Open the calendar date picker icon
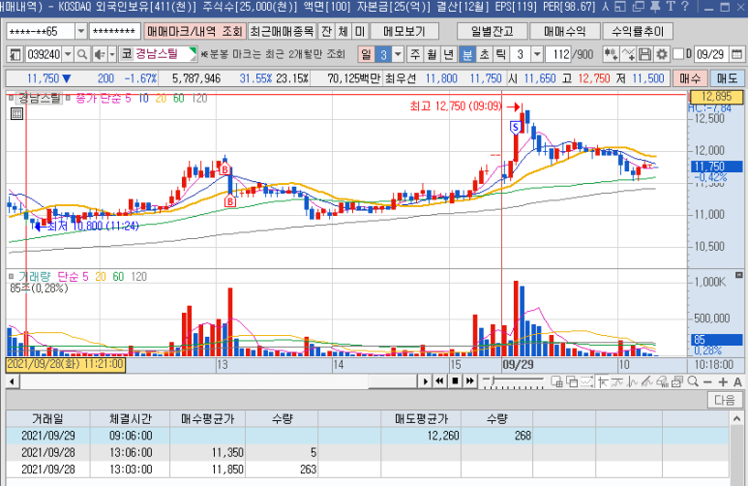The image size is (748, 486). (736, 54)
